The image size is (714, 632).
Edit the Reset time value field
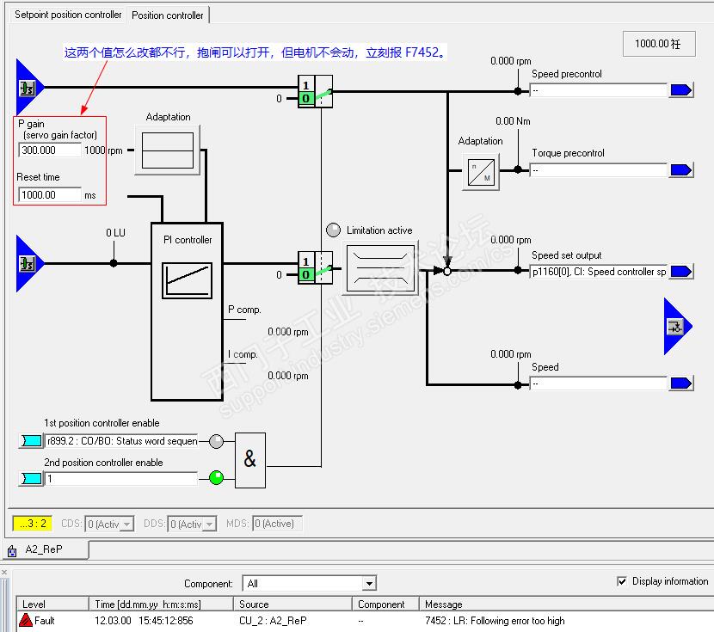click(49, 194)
